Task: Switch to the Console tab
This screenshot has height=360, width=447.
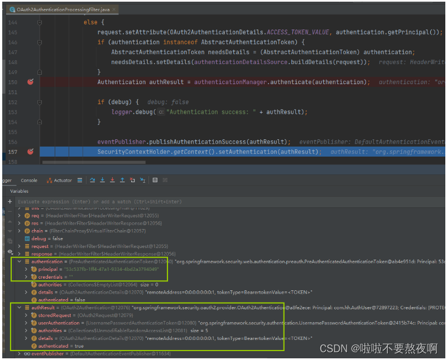Action: (29, 181)
